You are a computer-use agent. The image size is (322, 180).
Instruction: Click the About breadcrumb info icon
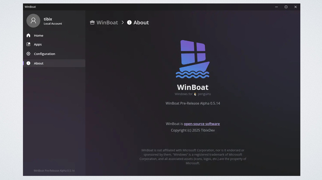pos(129,23)
